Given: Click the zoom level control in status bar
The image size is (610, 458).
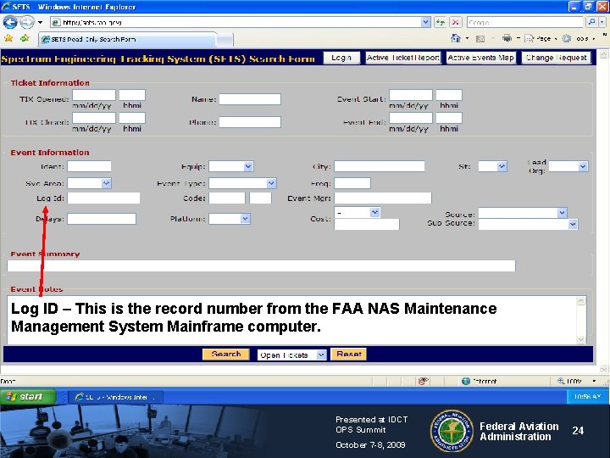Looking at the screenshot, I should (577, 381).
